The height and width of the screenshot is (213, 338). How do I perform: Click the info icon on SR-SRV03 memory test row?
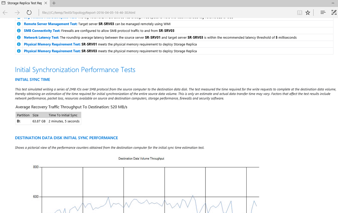[x=18, y=51]
